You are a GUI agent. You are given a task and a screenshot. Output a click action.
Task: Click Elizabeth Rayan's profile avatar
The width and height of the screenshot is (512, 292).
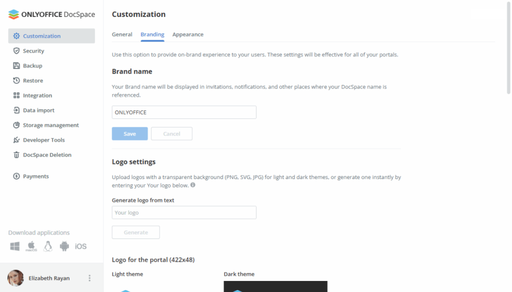click(15, 278)
